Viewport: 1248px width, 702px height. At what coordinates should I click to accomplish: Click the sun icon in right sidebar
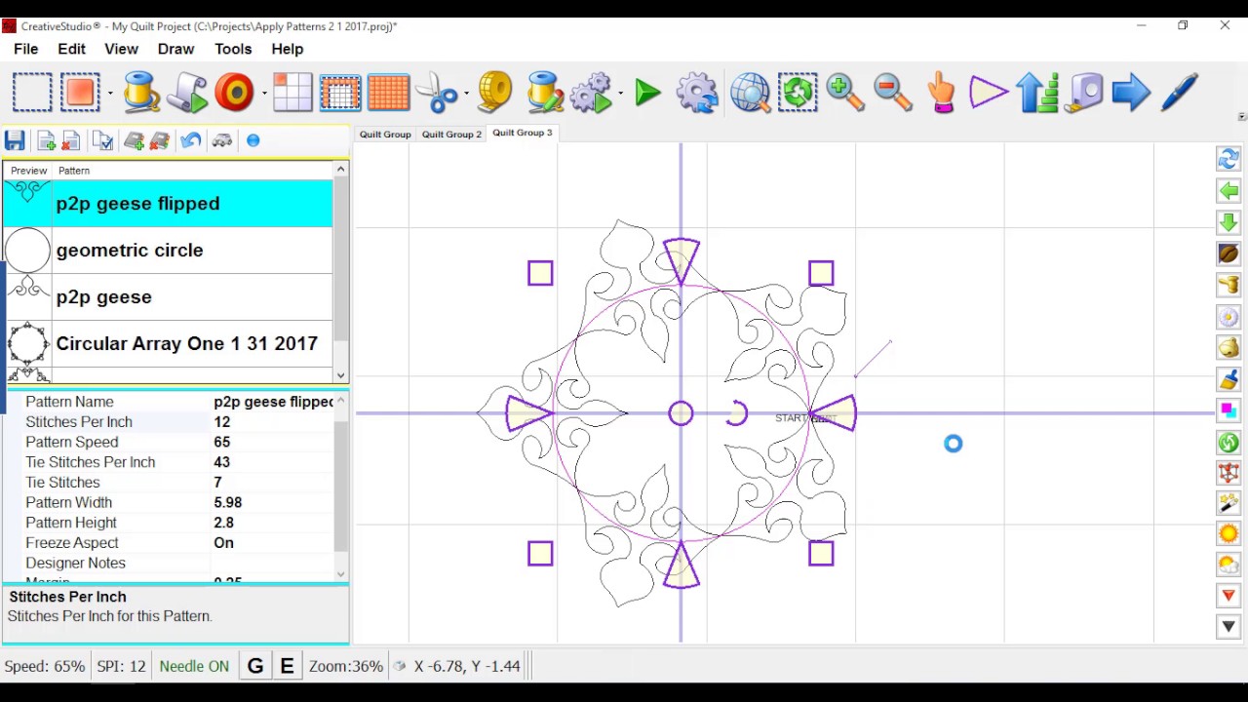tap(1228, 533)
